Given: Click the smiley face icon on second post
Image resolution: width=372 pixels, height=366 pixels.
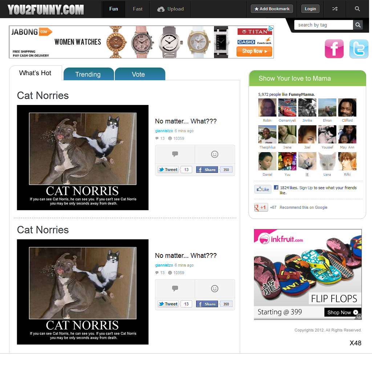Looking at the screenshot, I should tap(215, 289).
